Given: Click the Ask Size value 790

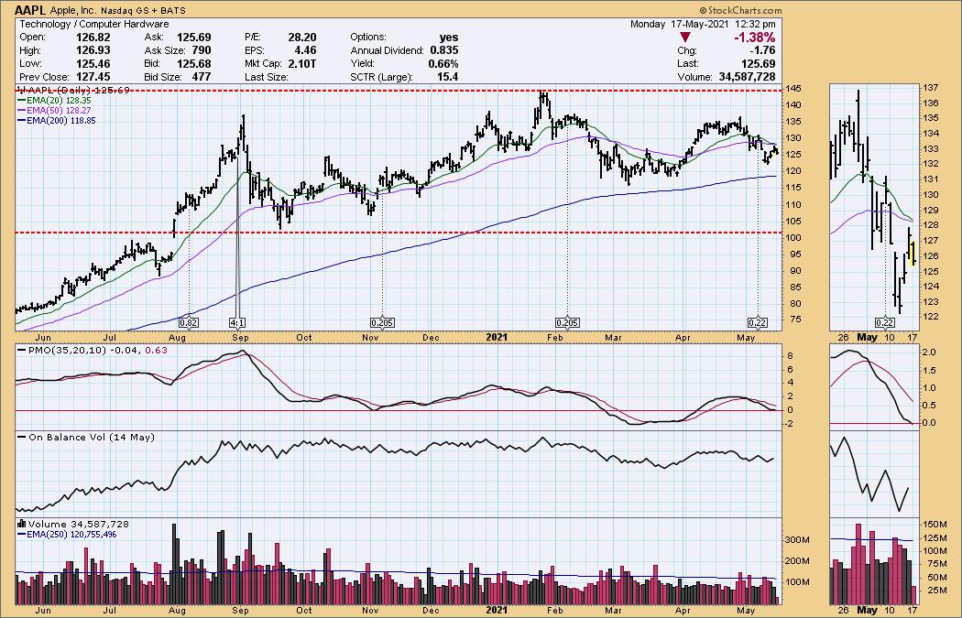Looking at the screenshot, I should pyautogui.click(x=202, y=50).
